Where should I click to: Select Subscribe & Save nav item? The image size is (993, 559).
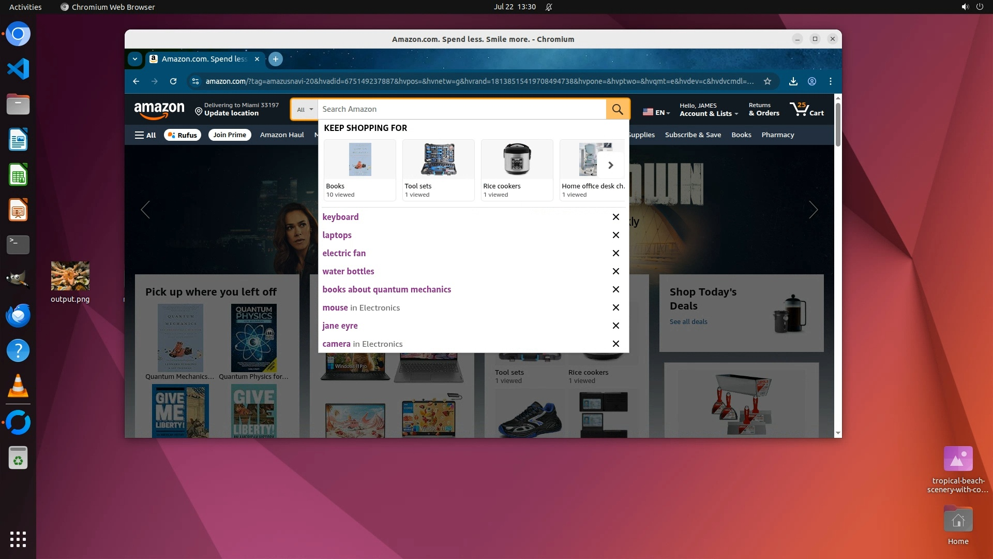tap(693, 135)
